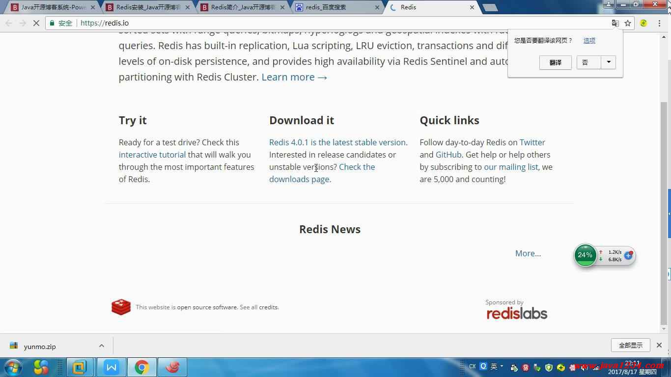The width and height of the screenshot is (671, 377).
Task: Click the browser forward arrow
Action: (x=23, y=23)
